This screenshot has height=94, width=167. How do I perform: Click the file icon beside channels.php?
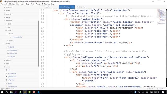(8, 50)
